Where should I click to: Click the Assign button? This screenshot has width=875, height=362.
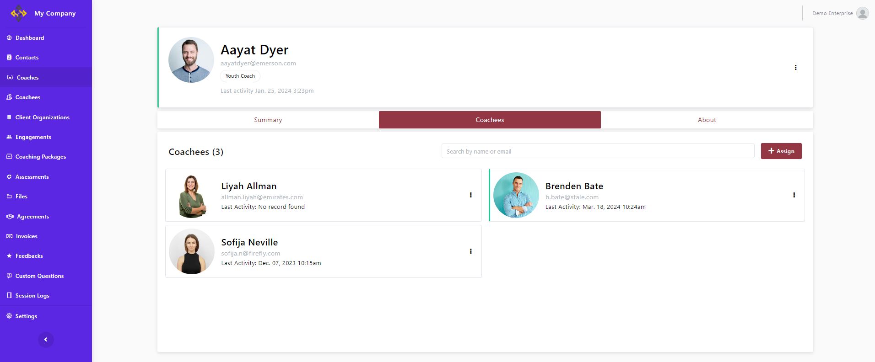781,151
